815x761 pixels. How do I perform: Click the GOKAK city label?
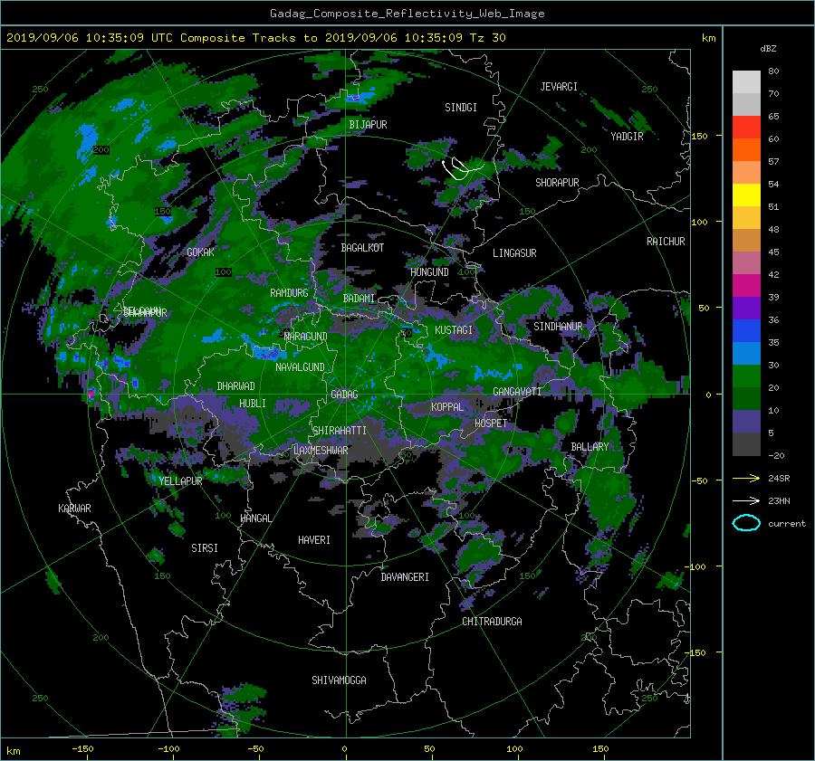201,252
